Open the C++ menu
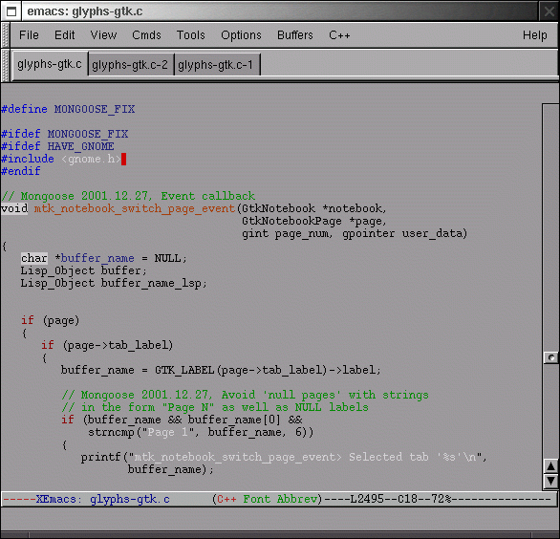Screen dimensions: 560x539 339,35
